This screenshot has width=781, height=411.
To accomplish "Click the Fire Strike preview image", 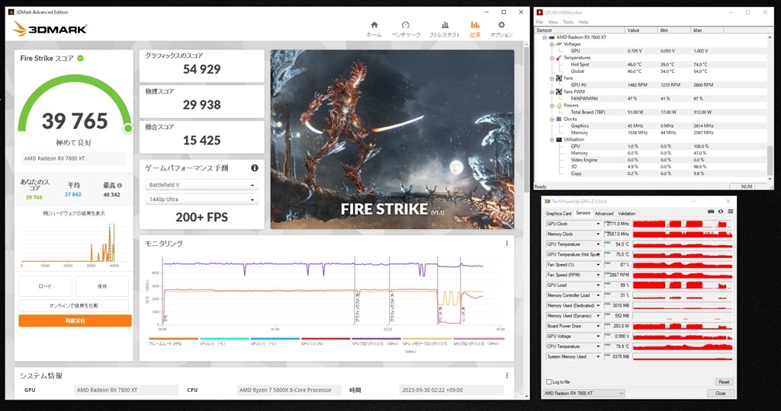I will (x=393, y=139).
